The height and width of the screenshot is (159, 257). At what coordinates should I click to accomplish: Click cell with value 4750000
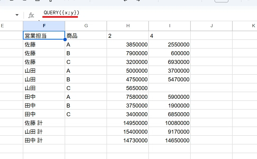128,79
